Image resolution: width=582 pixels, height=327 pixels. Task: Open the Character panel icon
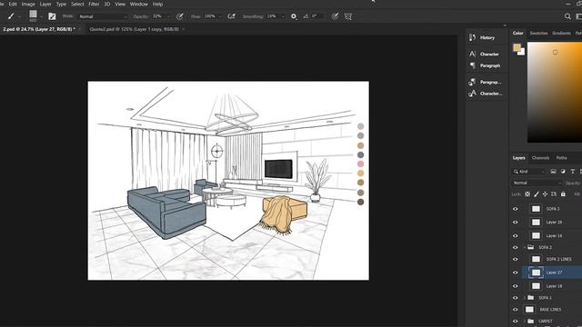[472, 54]
